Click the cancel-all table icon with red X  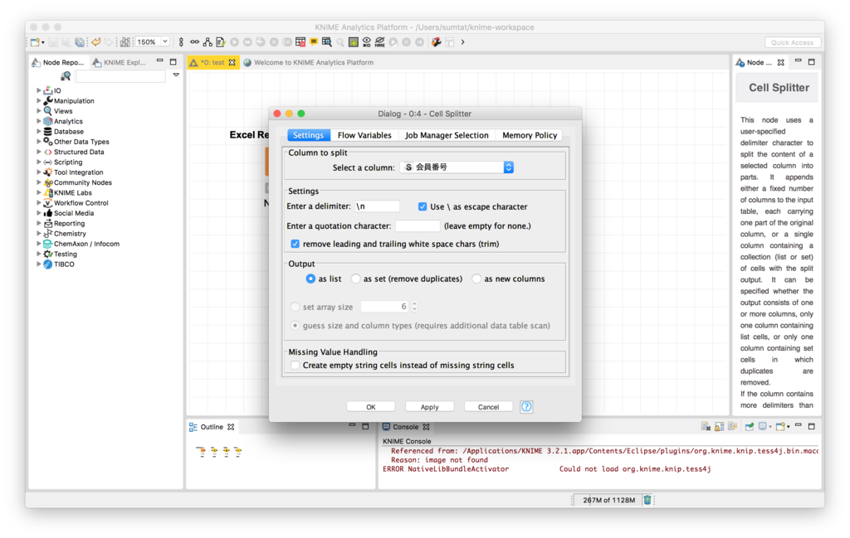[300, 41]
